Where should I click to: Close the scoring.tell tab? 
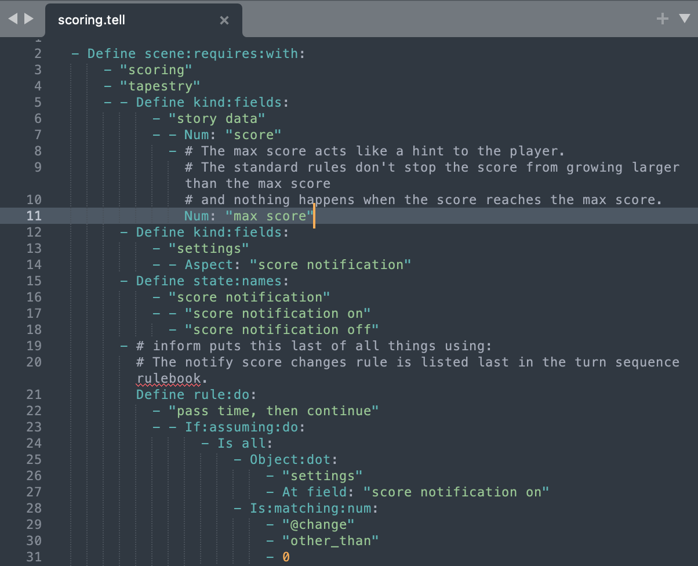click(224, 20)
